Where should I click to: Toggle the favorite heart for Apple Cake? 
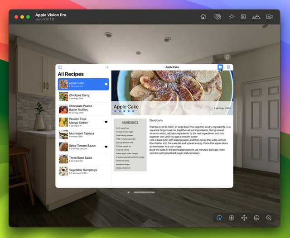(220, 67)
